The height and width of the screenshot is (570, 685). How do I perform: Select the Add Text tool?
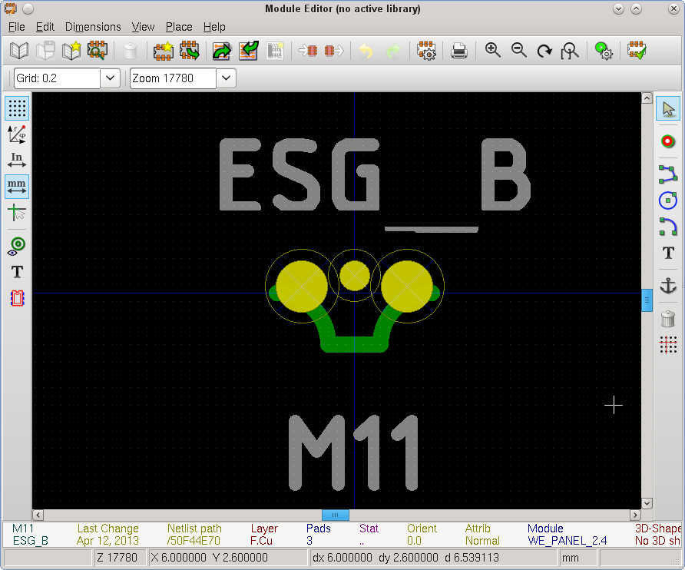pyautogui.click(x=667, y=254)
